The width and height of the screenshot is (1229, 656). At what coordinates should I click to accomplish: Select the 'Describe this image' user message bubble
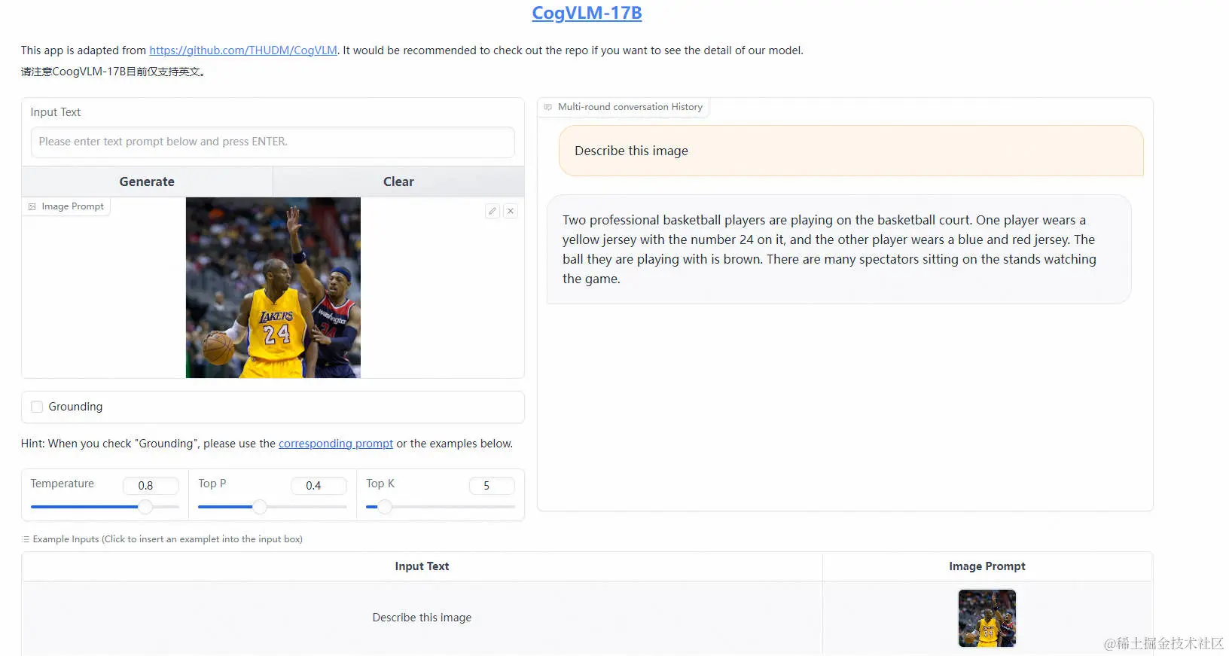pyautogui.click(x=851, y=151)
